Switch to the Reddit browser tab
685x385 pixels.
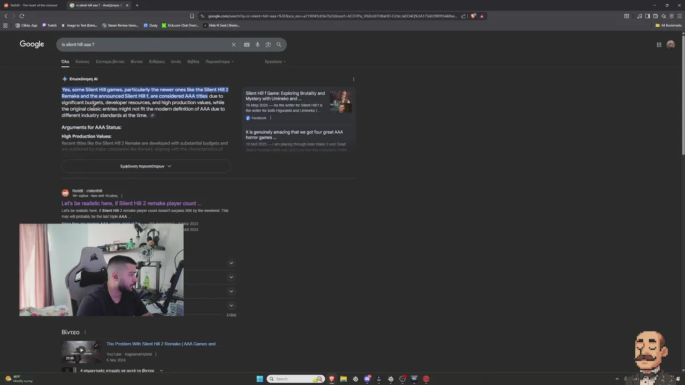pos(32,5)
